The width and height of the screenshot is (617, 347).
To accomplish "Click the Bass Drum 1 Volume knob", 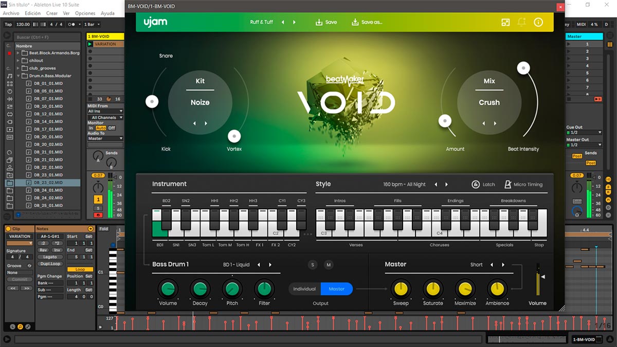I will coord(168,289).
